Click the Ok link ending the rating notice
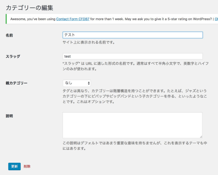Viewport: 218px width, 175px height. [x=216, y=19]
